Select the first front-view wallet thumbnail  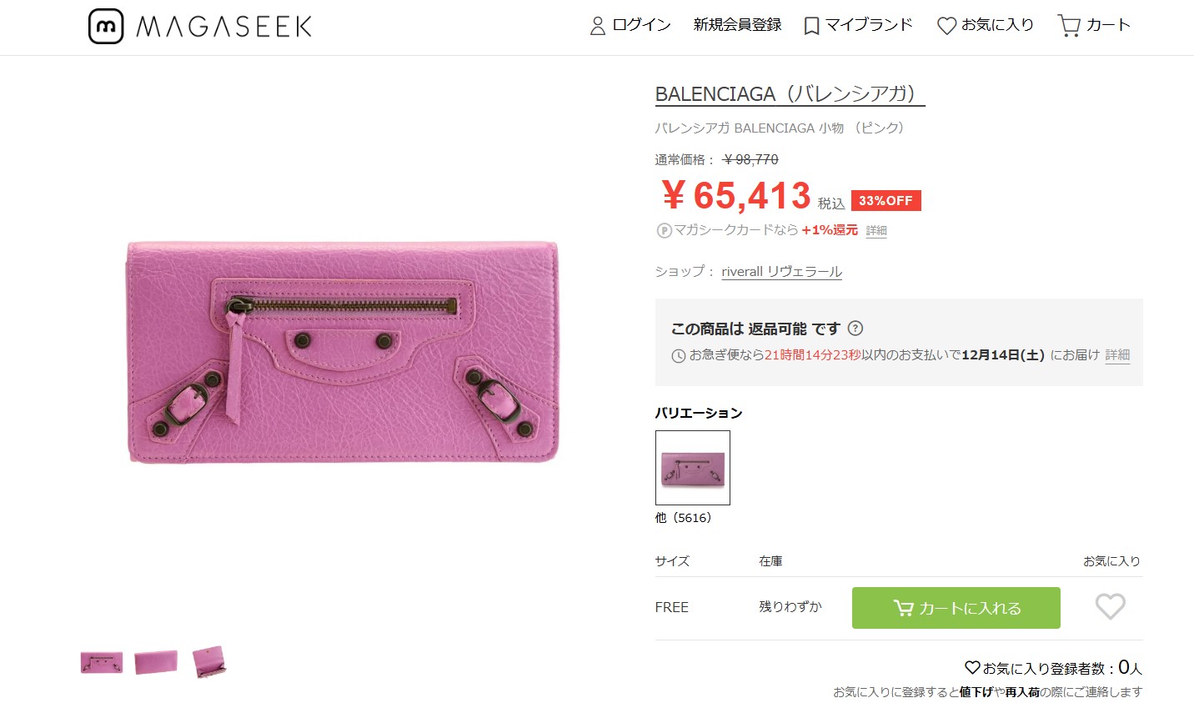click(x=102, y=663)
